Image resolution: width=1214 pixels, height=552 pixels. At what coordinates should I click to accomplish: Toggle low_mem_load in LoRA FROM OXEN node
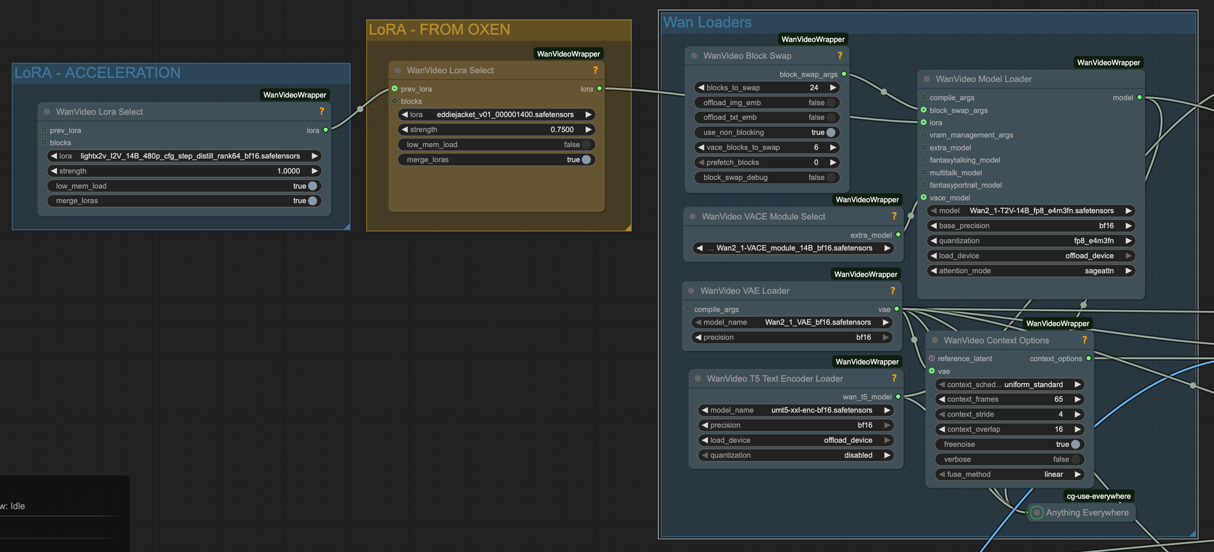pos(586,145)
